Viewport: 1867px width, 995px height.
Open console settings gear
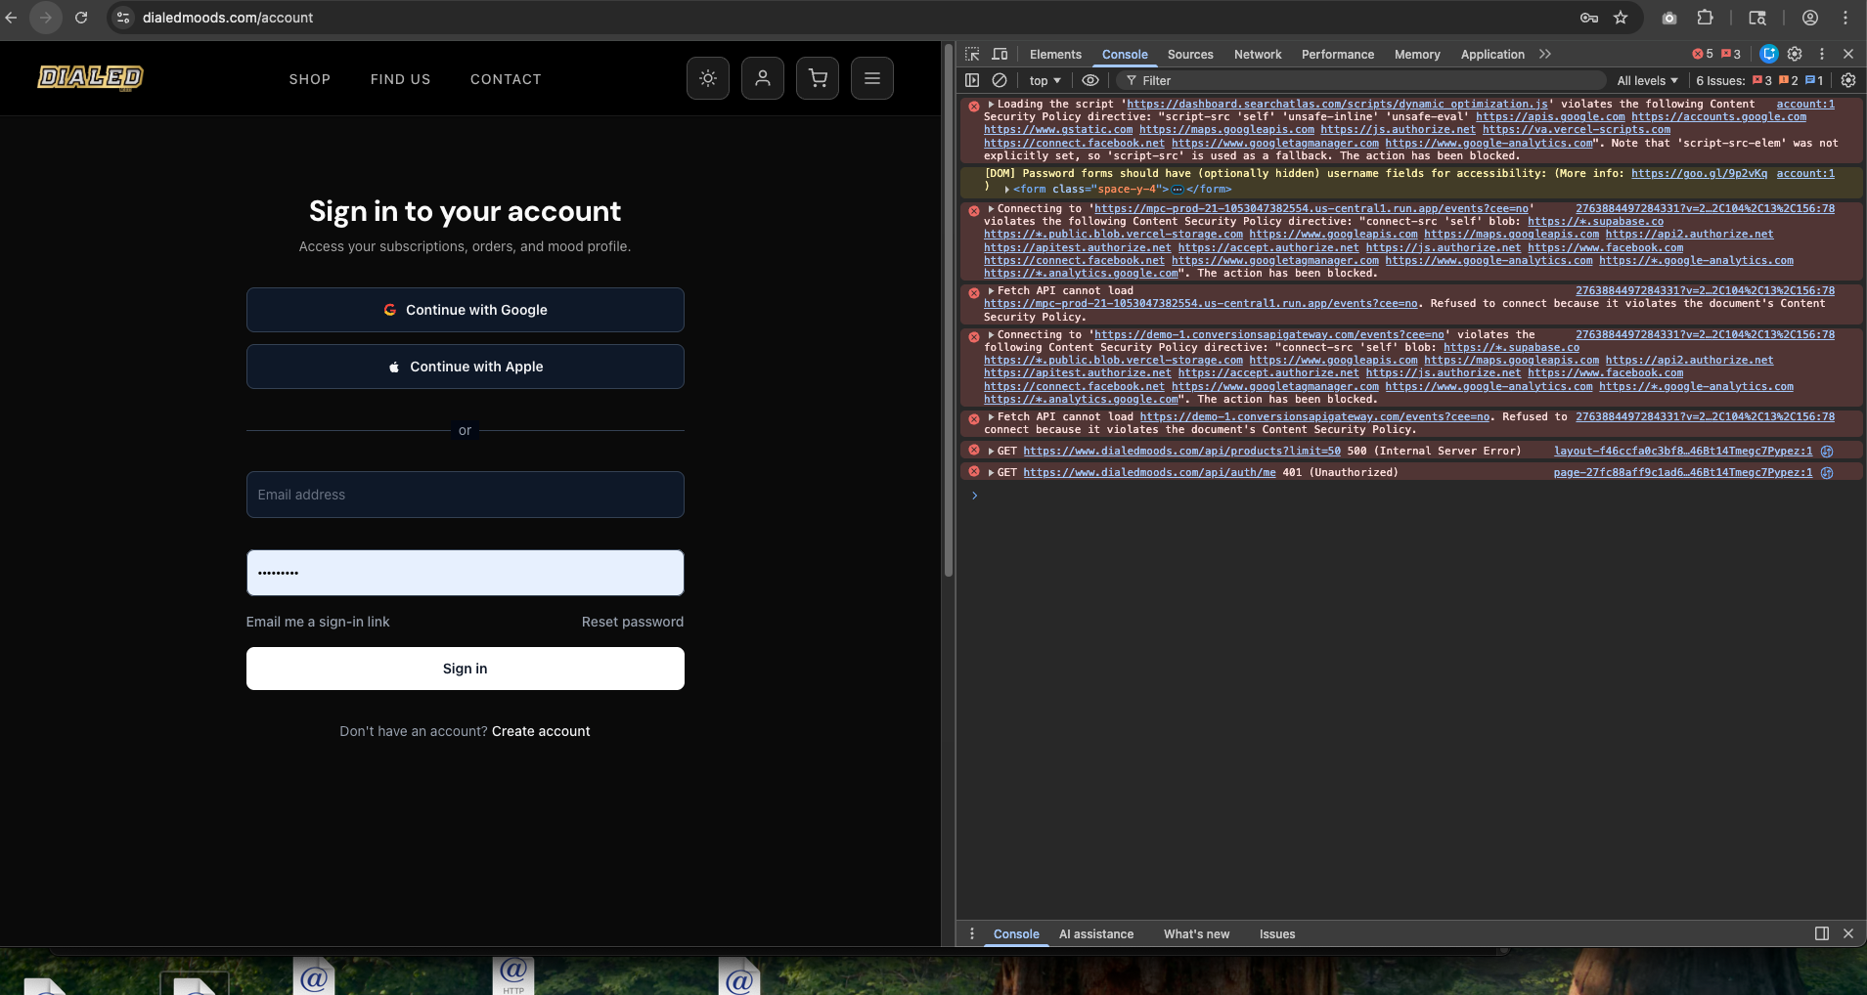click(1848, 80)
